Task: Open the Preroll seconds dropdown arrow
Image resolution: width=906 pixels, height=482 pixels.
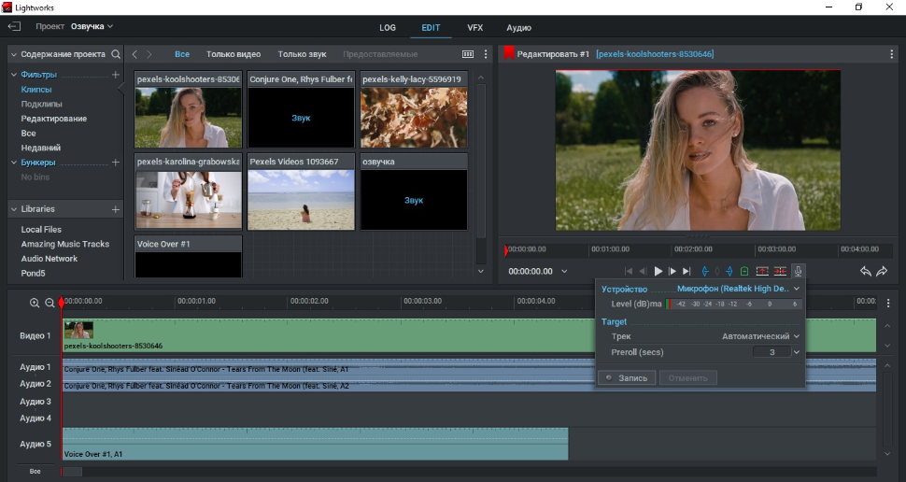Action: pos(796,352)
